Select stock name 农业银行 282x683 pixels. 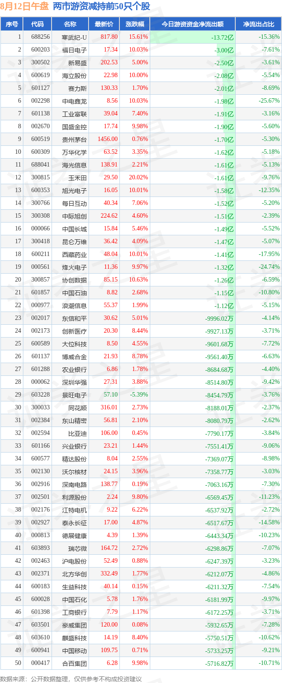(x=74, y=370)
